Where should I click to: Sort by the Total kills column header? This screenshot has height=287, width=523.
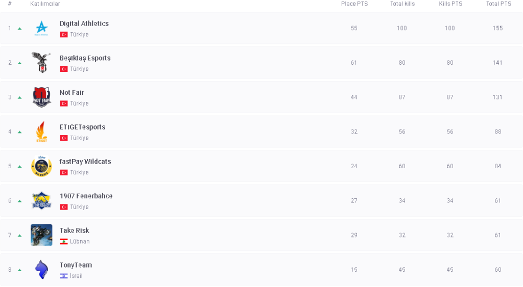click(x=402, y=4)
